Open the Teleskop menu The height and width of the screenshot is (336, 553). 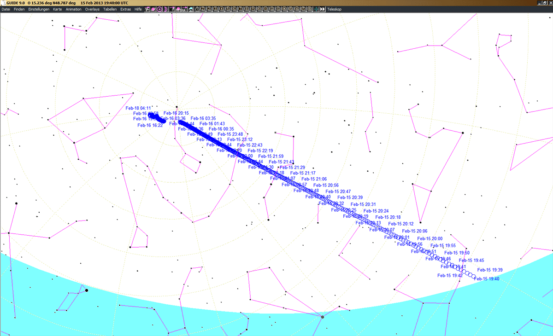[x=335, y=9]
